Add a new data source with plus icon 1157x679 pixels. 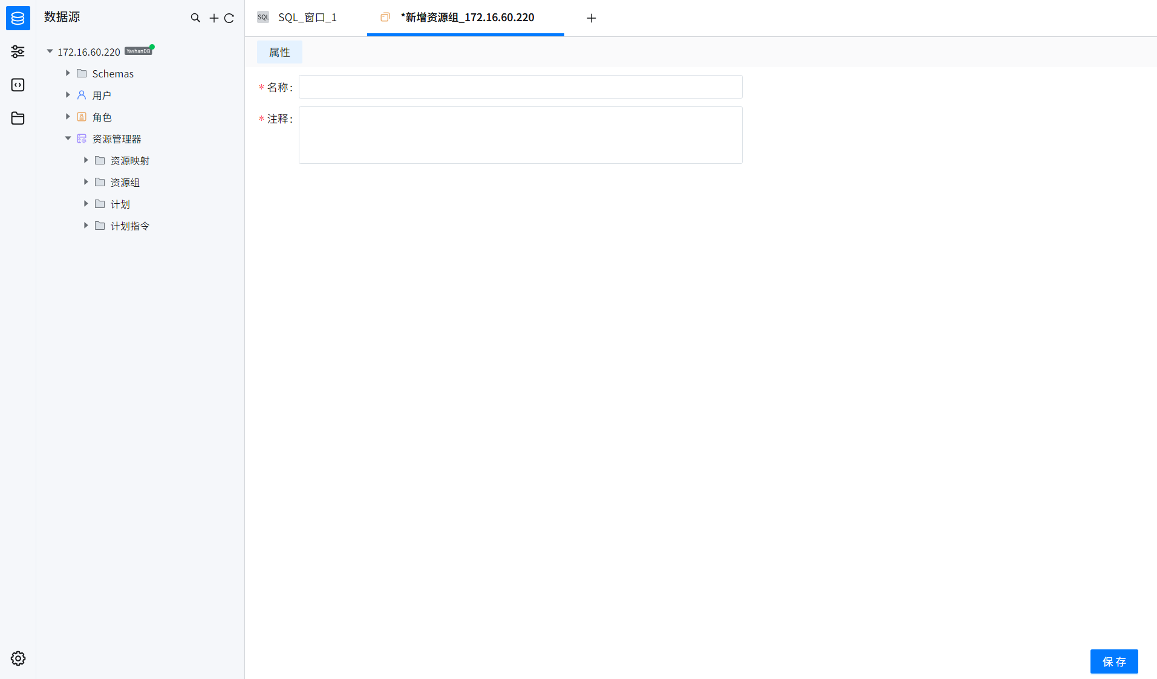point(214,18)
